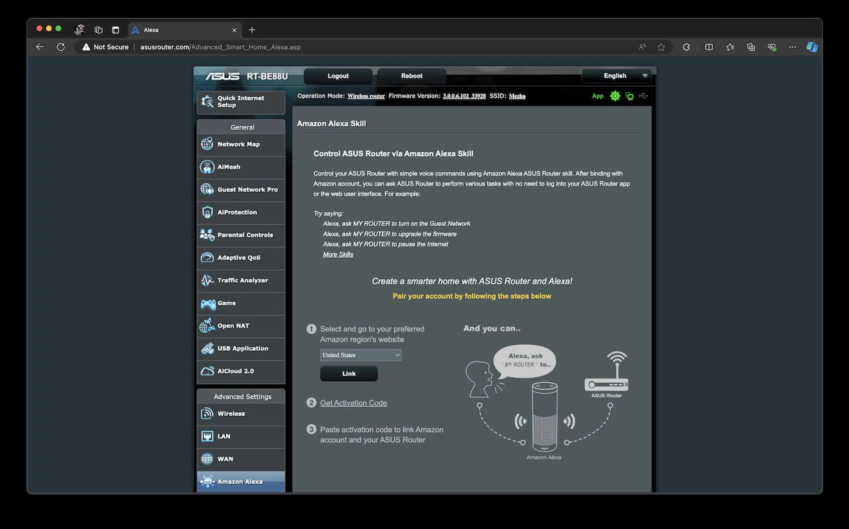Go back with the browser back arrow
The image size is (849, 529).
point(40,47)
